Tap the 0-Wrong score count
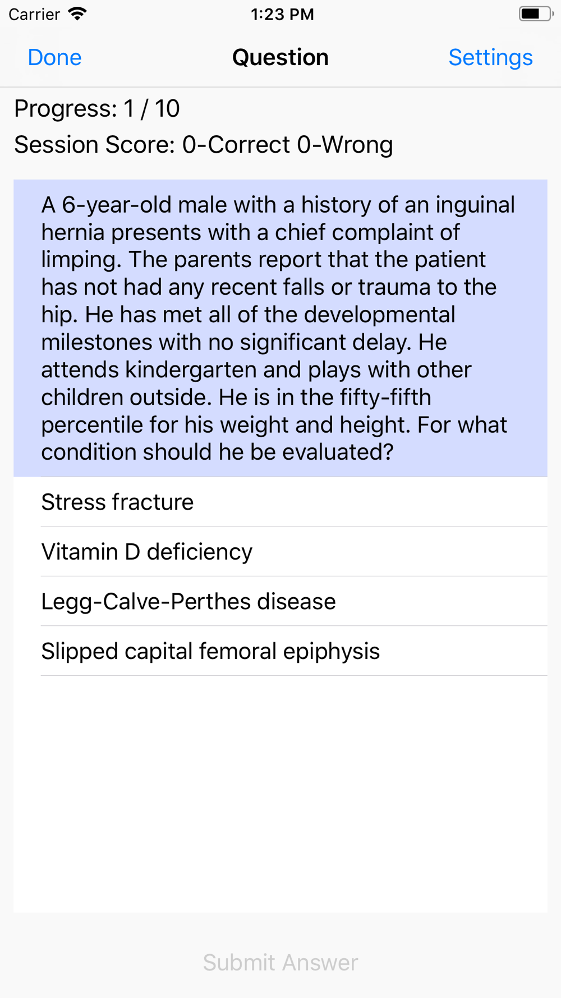Viewport: 561px width, 998px height. [x=345, y=145]
